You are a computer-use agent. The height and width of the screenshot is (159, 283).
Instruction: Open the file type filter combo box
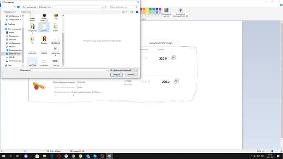(x=124, y=70)
